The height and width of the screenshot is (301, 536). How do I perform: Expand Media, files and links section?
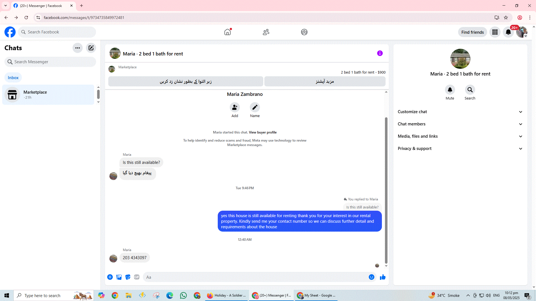(460, 136)
